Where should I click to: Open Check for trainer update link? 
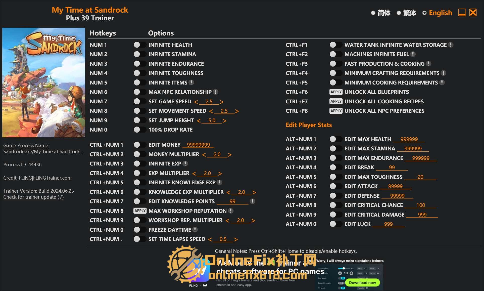[x=33, y=197]
